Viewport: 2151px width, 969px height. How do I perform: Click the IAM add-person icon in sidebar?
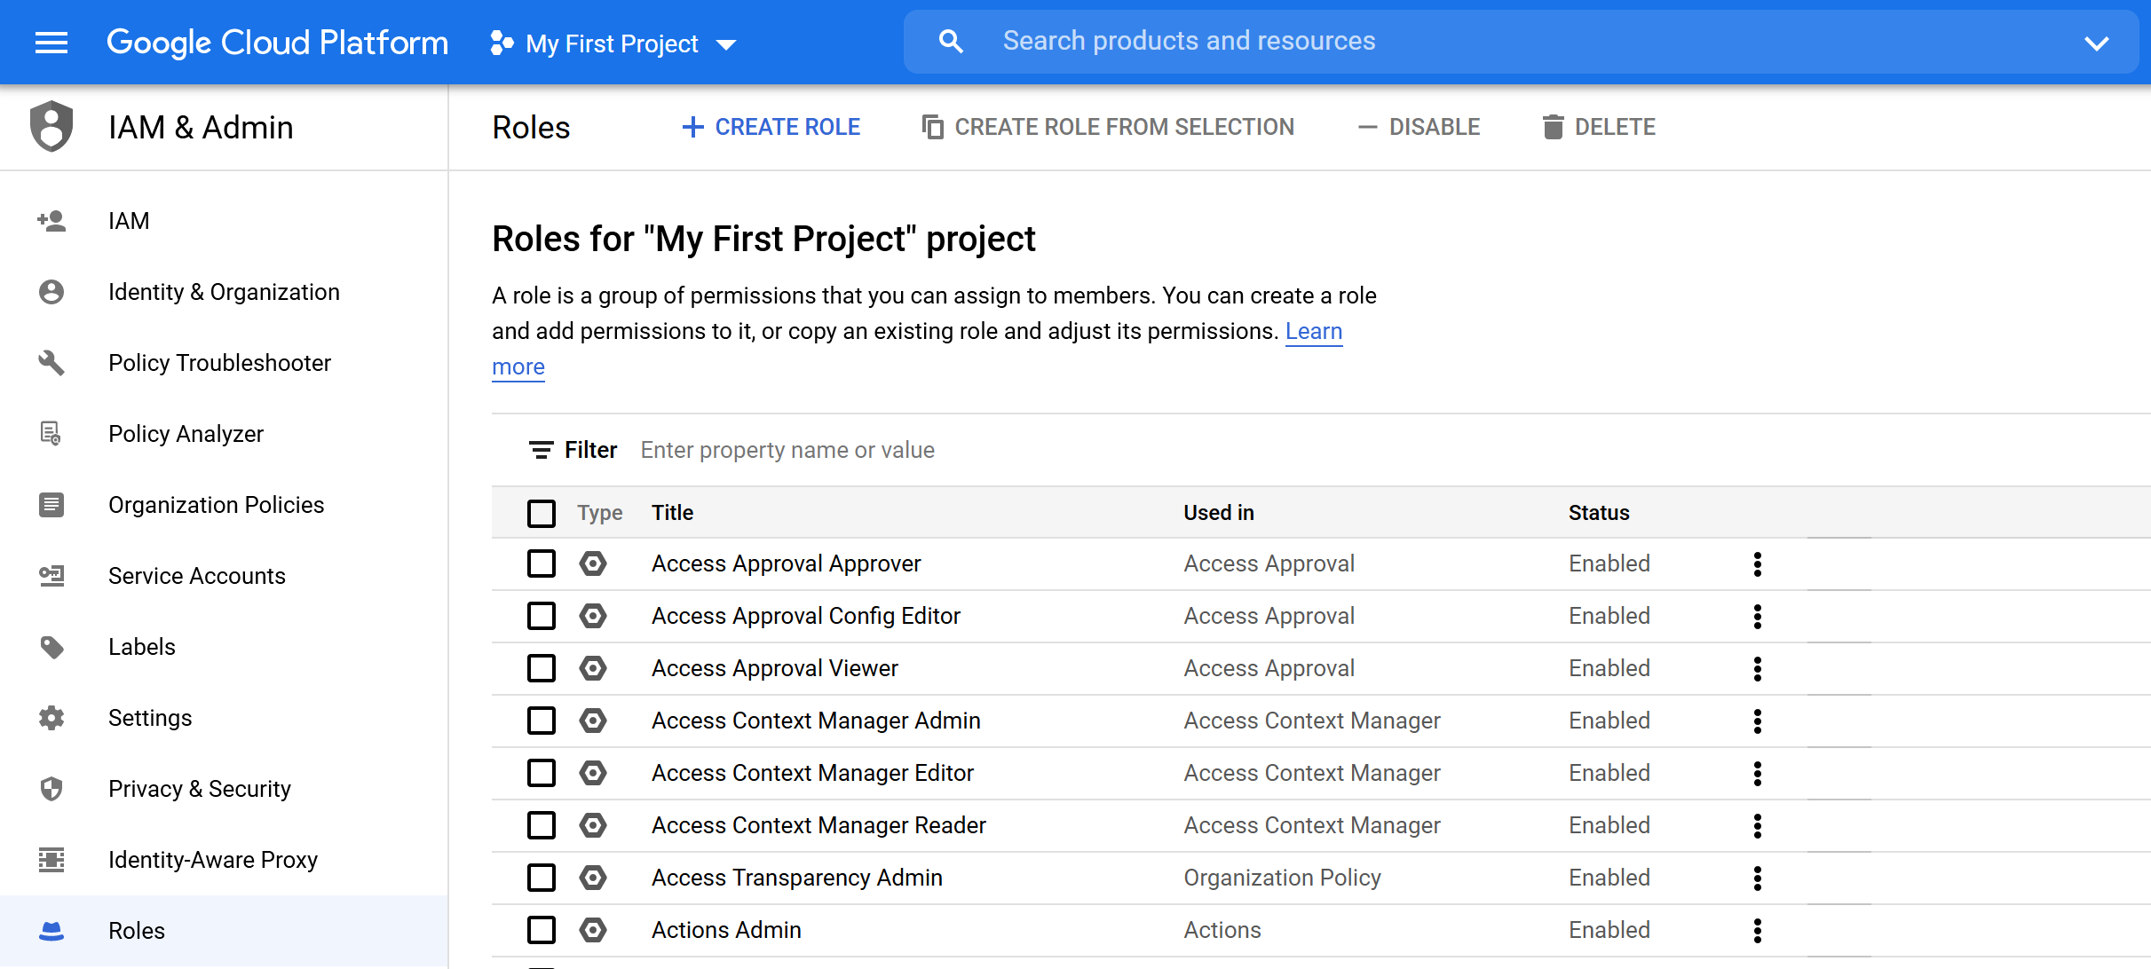(x=51, y=220)
